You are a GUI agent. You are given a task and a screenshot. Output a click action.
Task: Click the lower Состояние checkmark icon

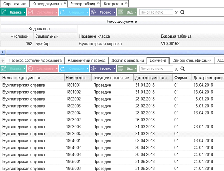tap(30, 68)
